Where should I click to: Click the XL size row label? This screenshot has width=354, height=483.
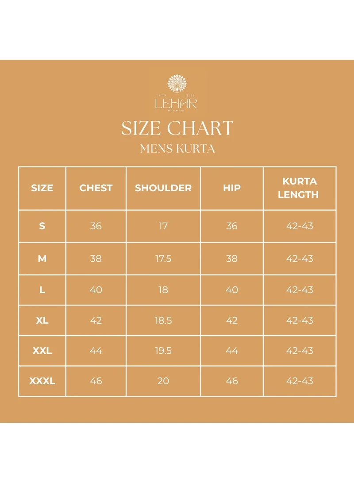[x=42, y=321]
